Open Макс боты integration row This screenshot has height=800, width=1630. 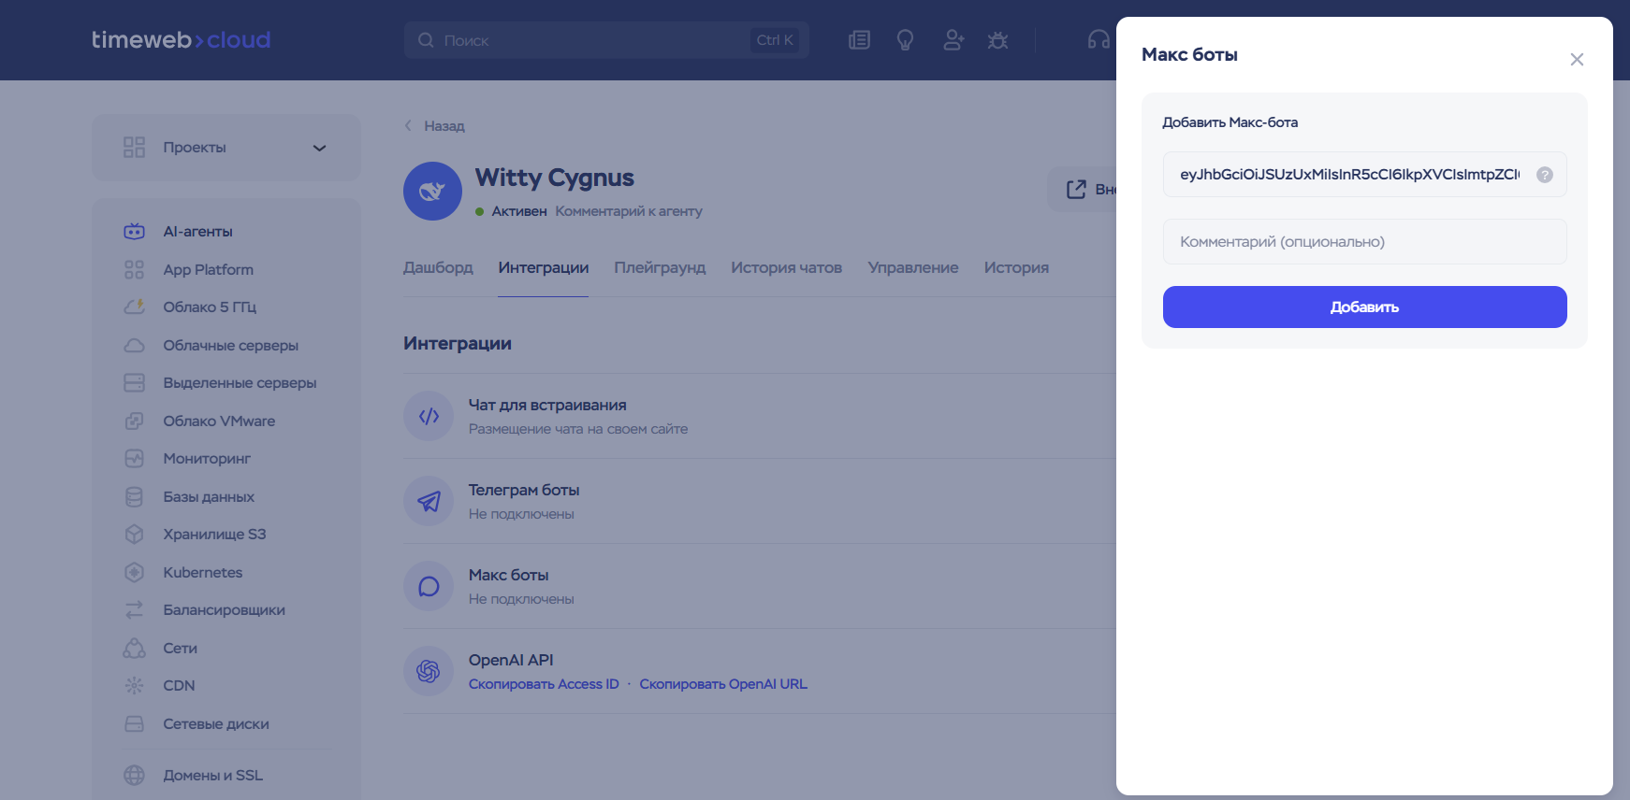click(760, 586)
